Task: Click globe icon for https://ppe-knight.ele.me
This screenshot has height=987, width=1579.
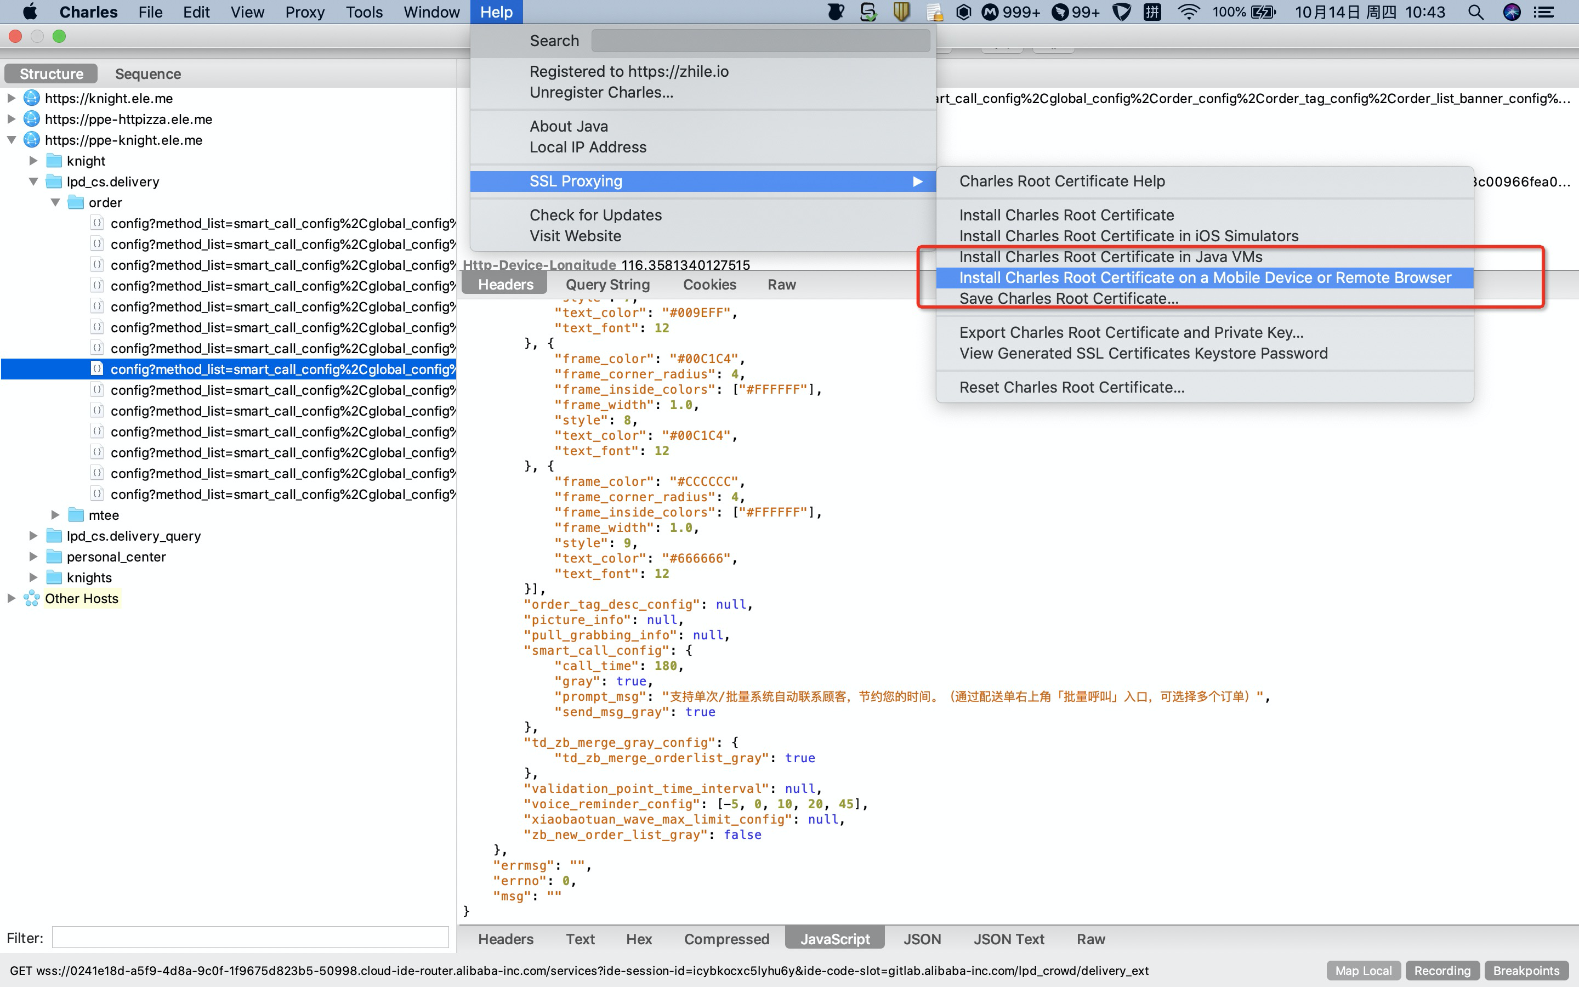Action: click(31, 140)
